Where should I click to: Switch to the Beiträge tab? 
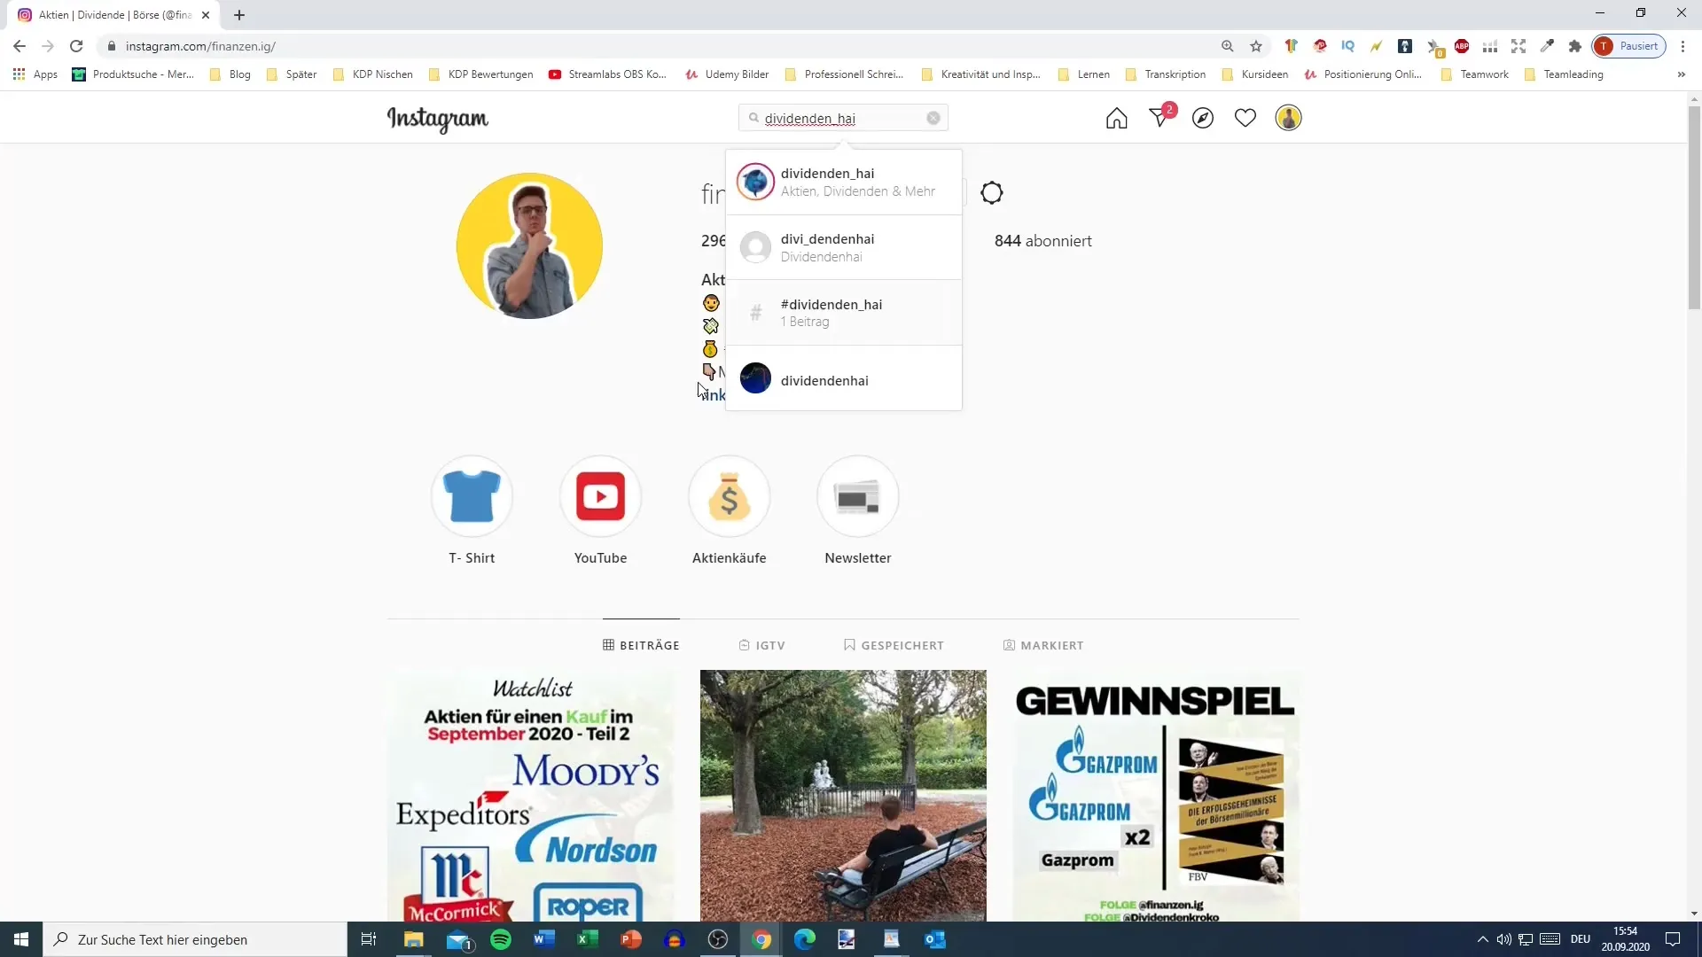[x=641, y=645]
